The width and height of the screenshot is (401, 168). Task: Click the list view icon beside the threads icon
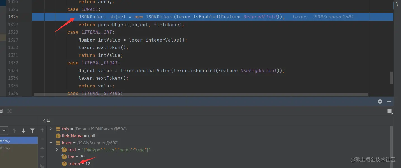pos(1,111)
